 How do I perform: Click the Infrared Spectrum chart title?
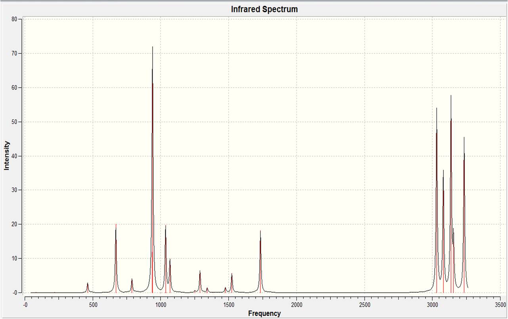click(264, 9)
